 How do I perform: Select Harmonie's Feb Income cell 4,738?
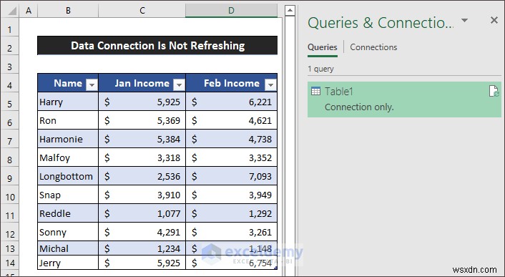coord(231,139)
